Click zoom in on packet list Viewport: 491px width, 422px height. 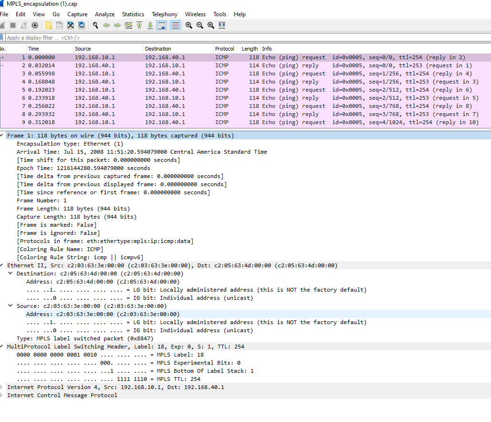188,25
